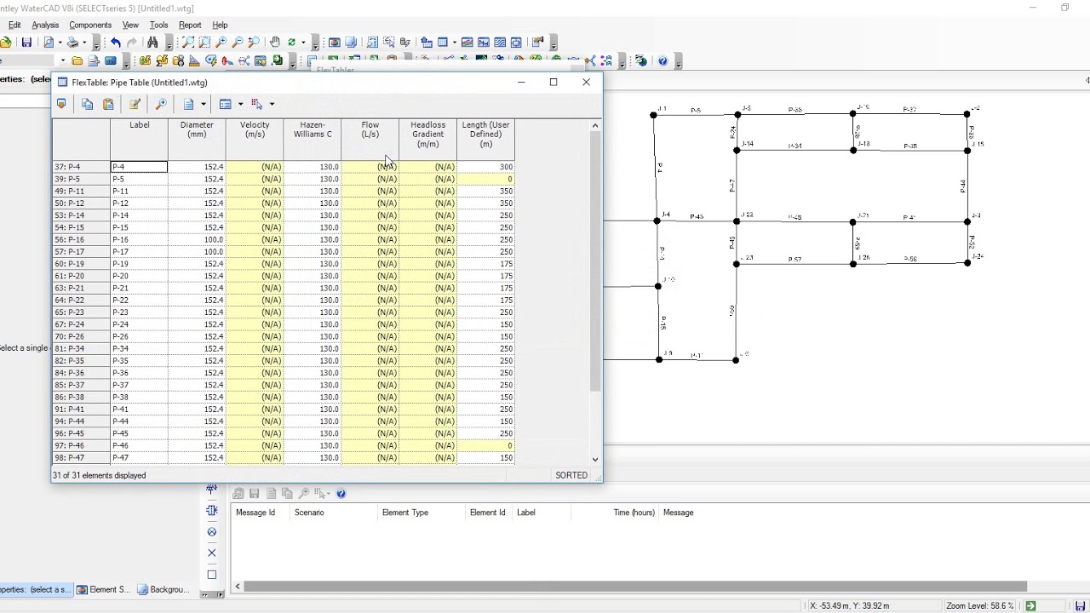Click the circled-X icon in lower vertical toolbar
1090x613 pixels.
pyautogui.click(x=212, y=531)
